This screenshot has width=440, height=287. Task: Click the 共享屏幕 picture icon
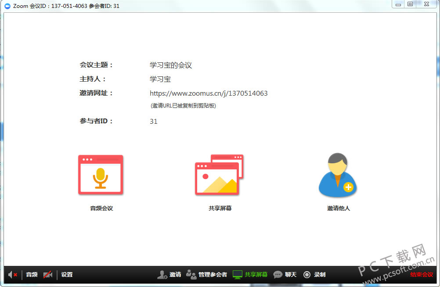[219, 175]
